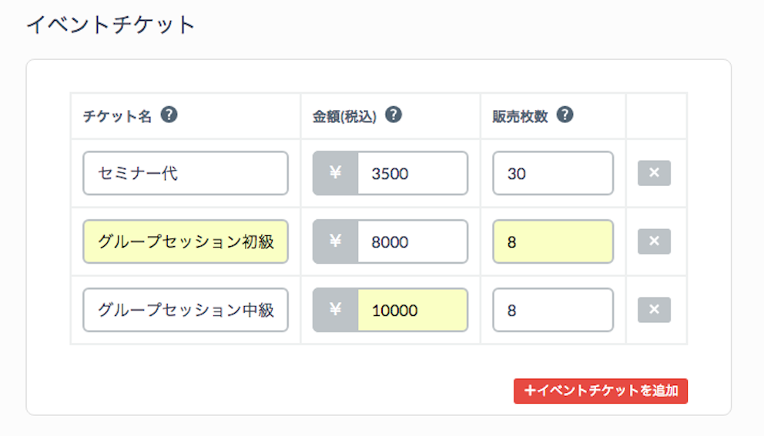764x436 pixels.
Task: Click into the 10000 price field
Action: (x=413, y=310)
